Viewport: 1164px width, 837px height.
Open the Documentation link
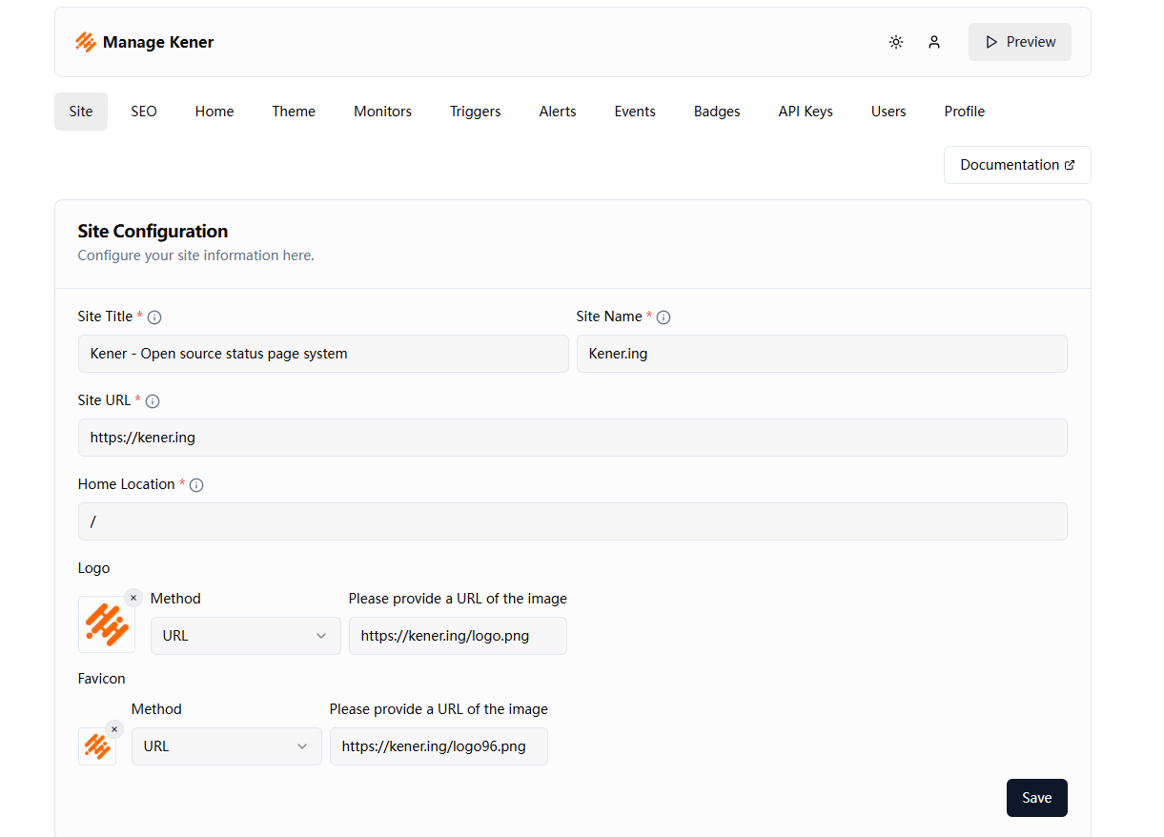tap(1017, 165)
